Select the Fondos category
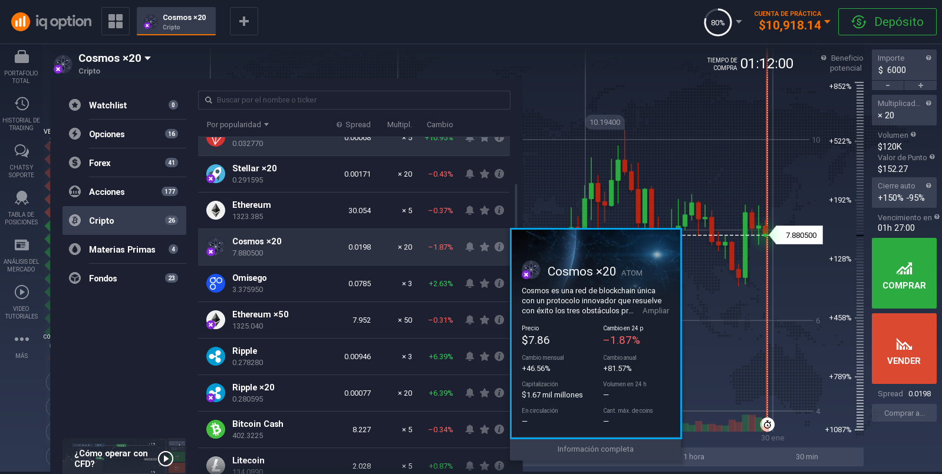 coord(124,279)
